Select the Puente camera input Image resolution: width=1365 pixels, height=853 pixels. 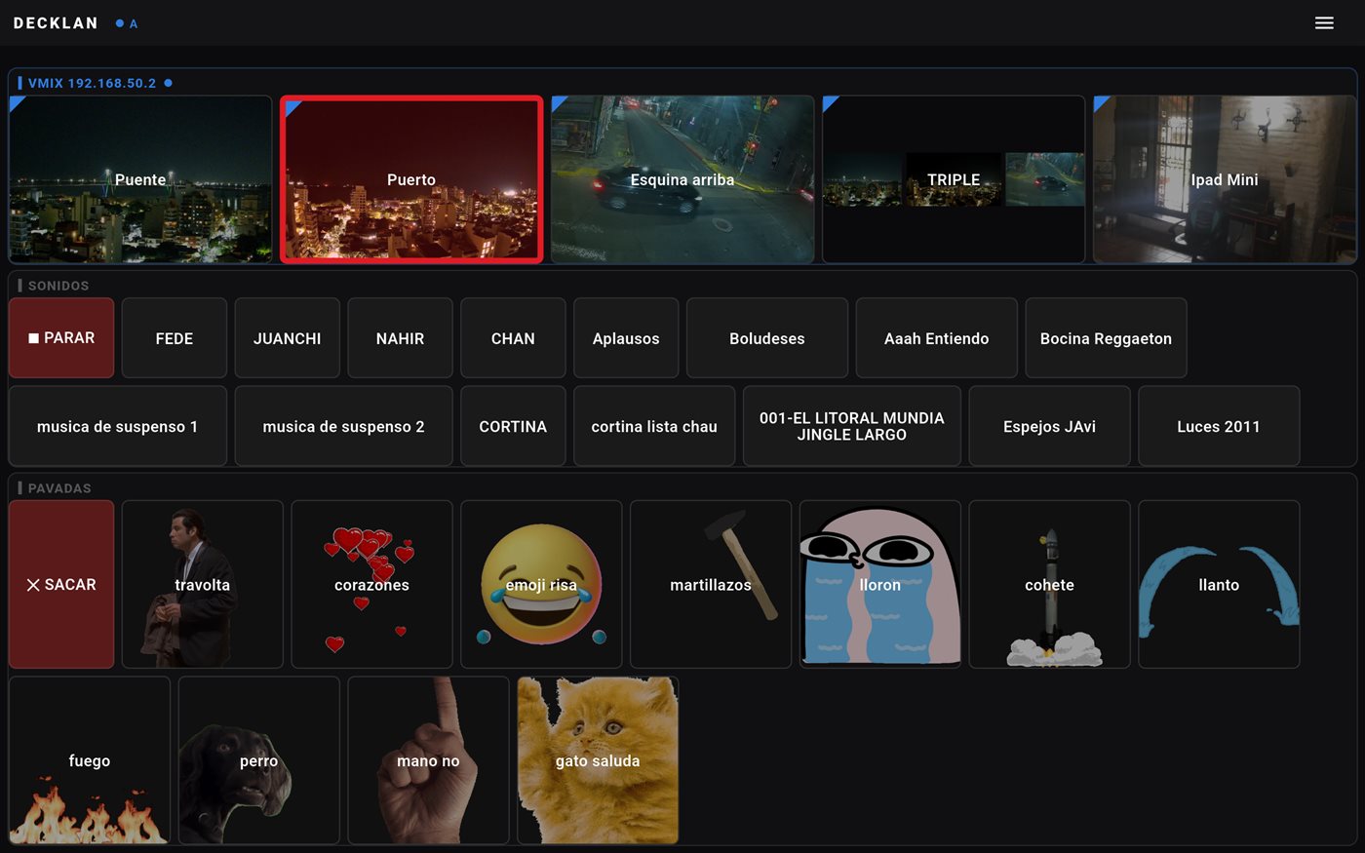(140, 179)
